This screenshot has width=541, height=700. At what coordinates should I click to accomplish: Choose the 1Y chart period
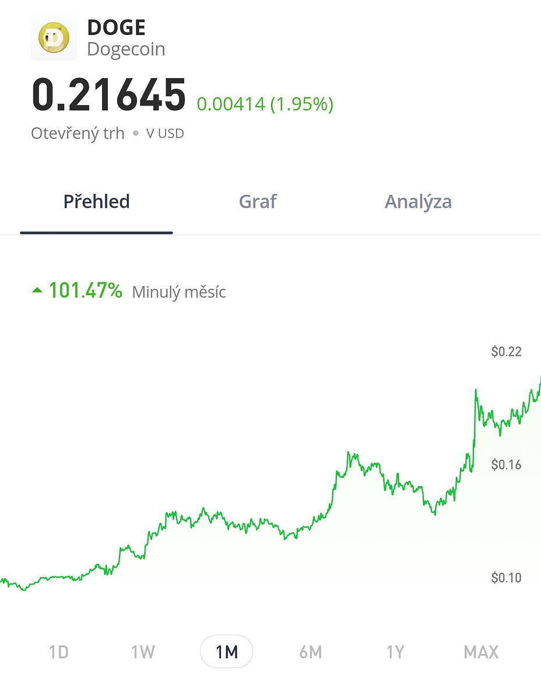[395, 652]
